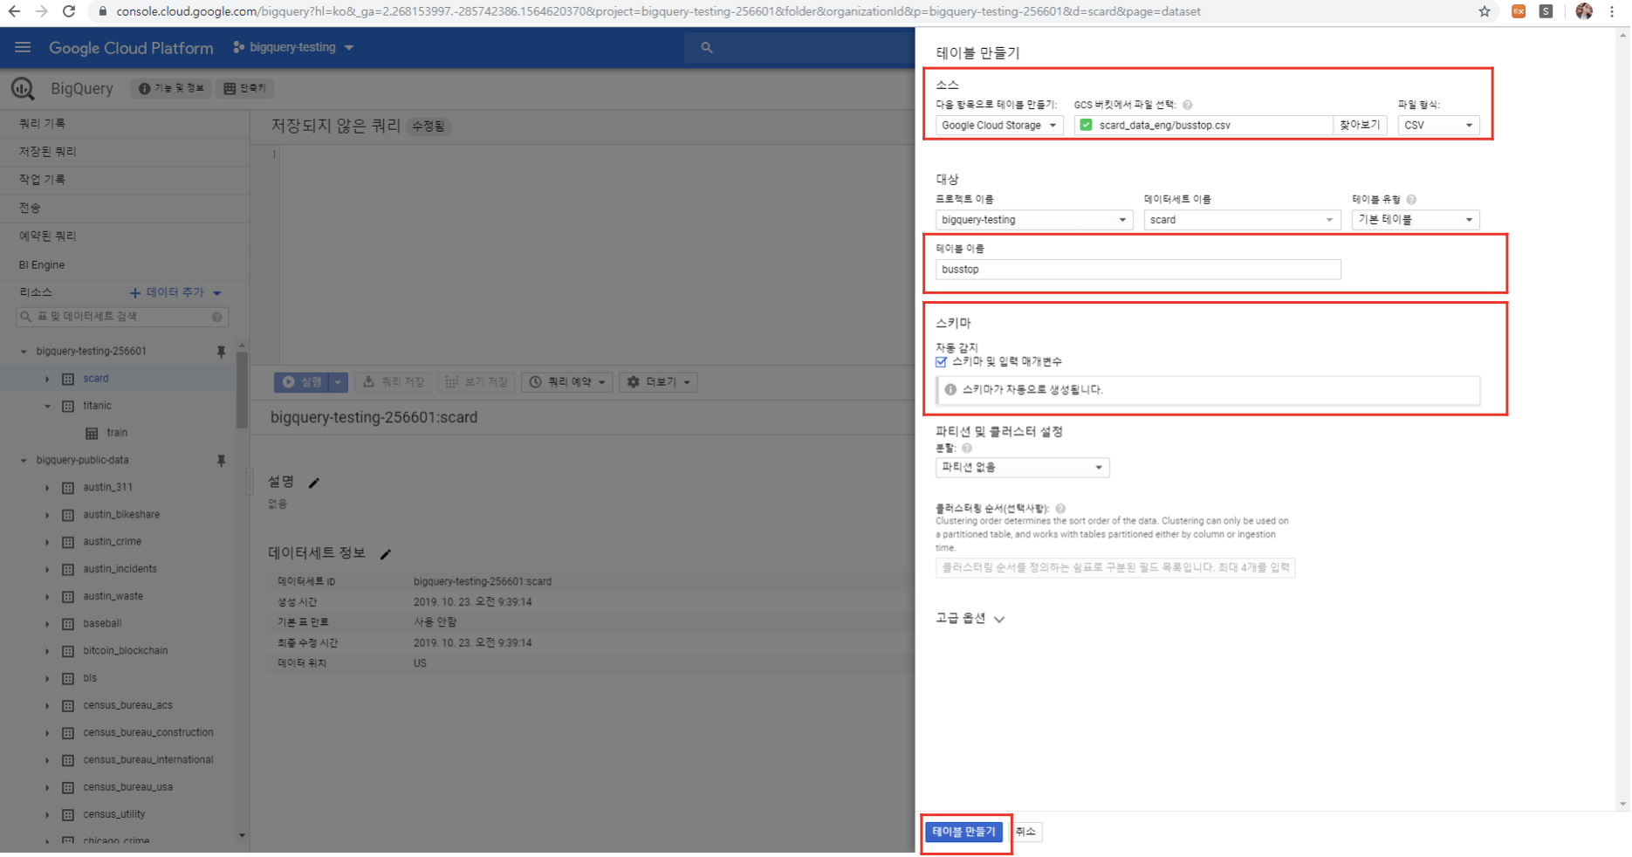Go back with the browser back arrow
This screenshot has height=857, width=1632.
14,11
